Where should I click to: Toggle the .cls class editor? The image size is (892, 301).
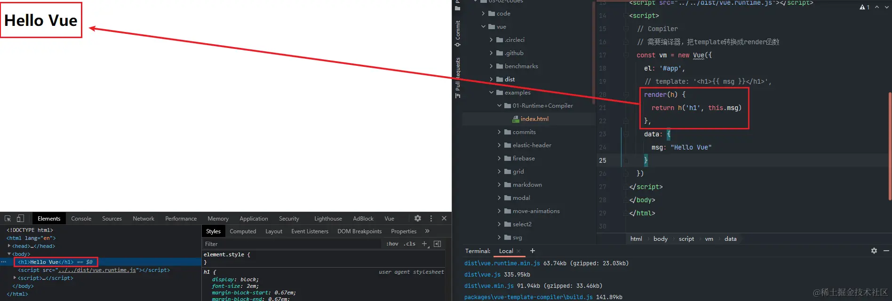409,244
